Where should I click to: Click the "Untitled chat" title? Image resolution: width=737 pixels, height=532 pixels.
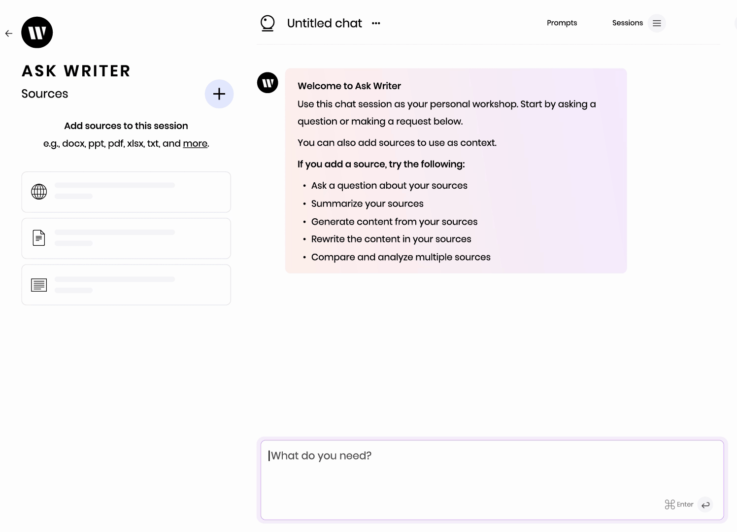[325, 23]
